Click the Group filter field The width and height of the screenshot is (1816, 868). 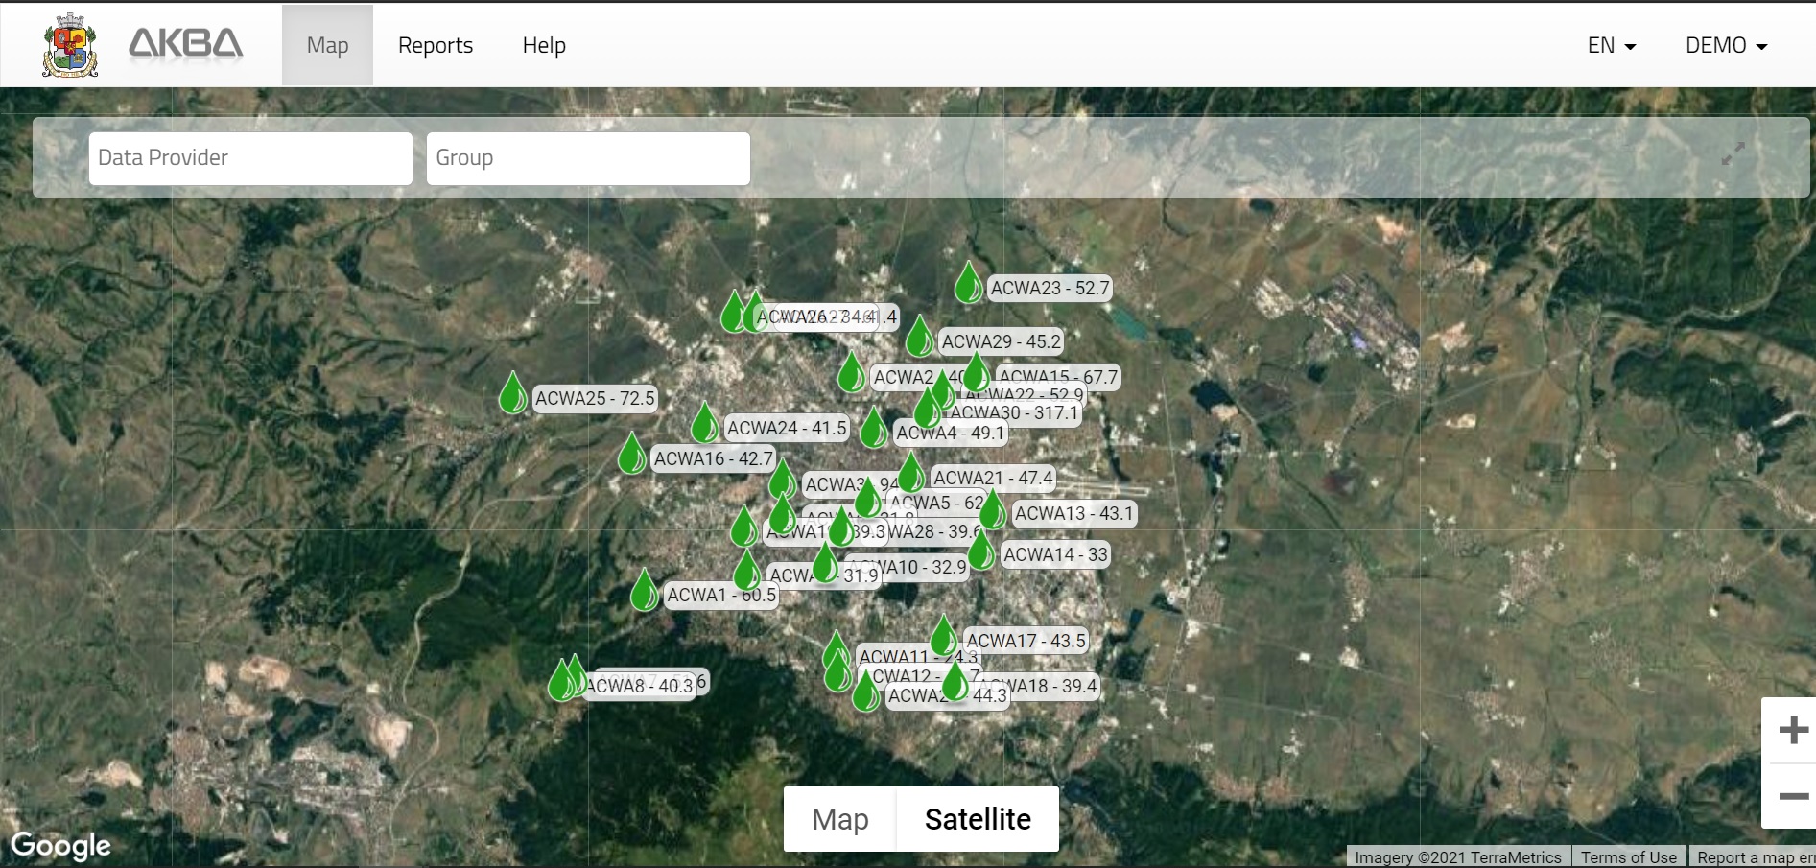pyautogui.click(x=588, y=158)
